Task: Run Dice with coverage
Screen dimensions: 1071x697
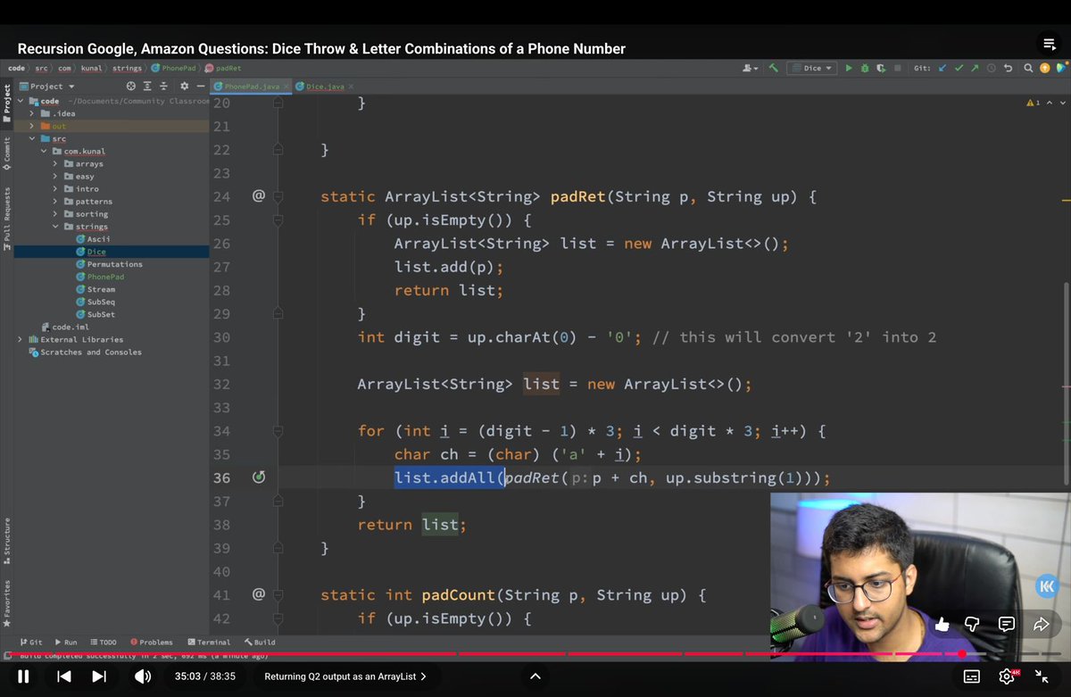Action: coord(881,68)
